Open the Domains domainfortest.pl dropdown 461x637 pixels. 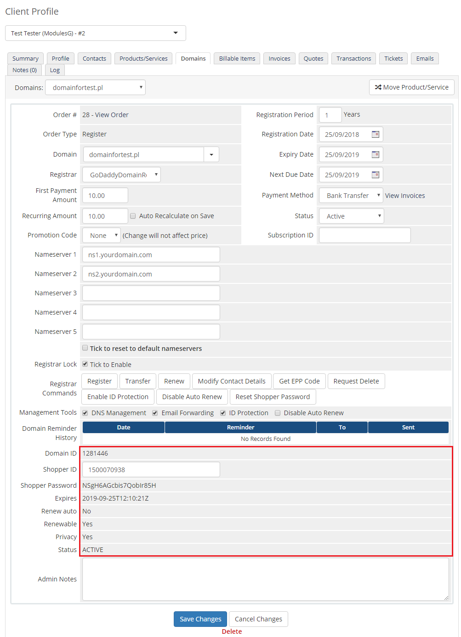pos(96,87)
